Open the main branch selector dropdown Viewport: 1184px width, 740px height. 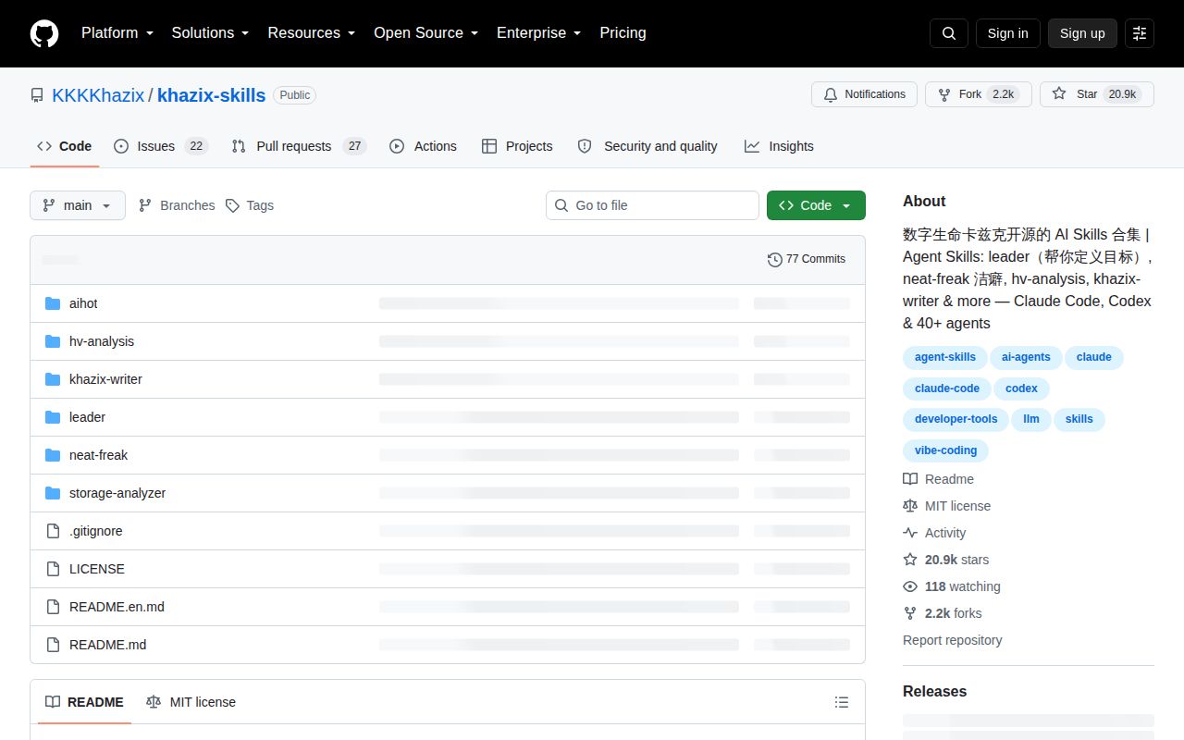(x=78, y=205)
